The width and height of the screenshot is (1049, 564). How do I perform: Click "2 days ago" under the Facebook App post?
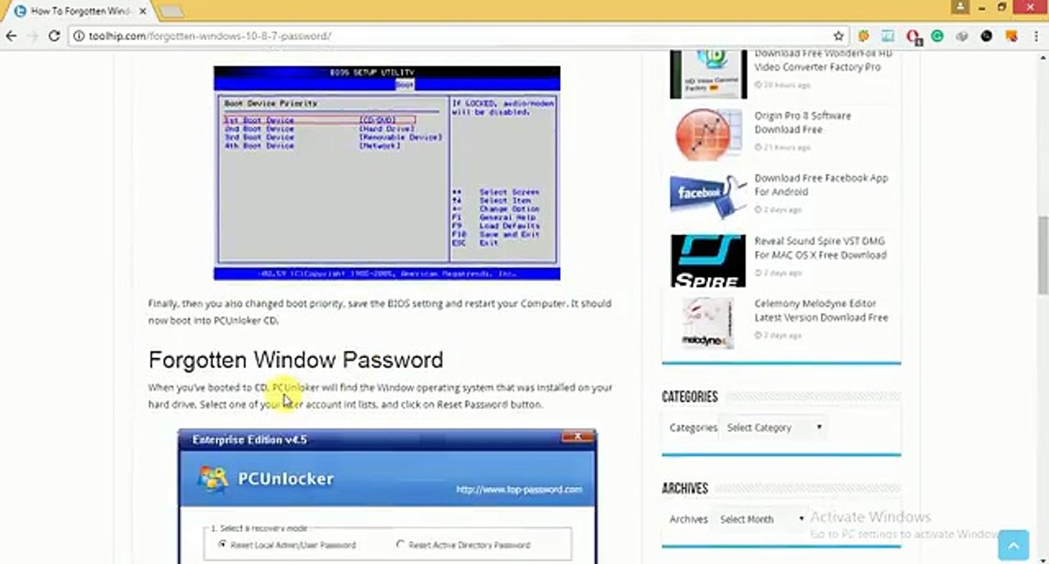[x=778, y=210]
